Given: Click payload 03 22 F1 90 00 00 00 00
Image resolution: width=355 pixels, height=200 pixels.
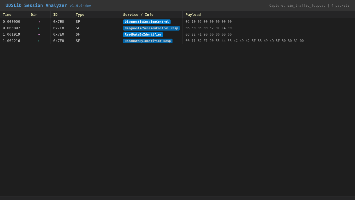Looking at the screenshot, I should pyautogui.click(x=209, y=34).
